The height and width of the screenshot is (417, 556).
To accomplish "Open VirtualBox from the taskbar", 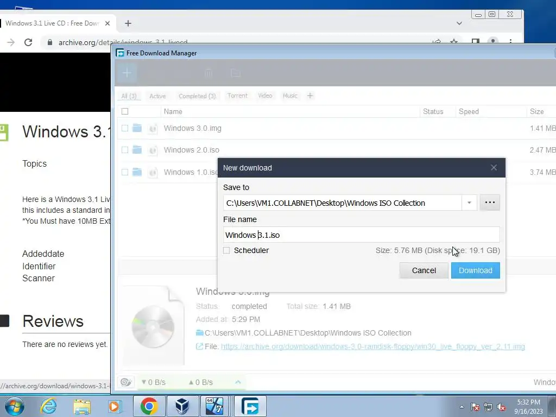I will [182, 406].
